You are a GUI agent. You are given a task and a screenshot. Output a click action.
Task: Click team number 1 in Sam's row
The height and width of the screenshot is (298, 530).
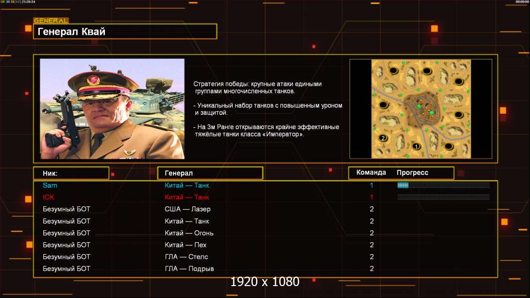pyautogui.click(x=371, y=185)
